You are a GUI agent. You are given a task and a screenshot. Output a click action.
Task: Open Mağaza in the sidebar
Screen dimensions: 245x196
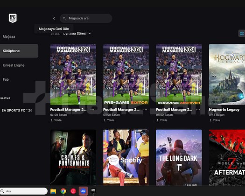coord(9,36)
